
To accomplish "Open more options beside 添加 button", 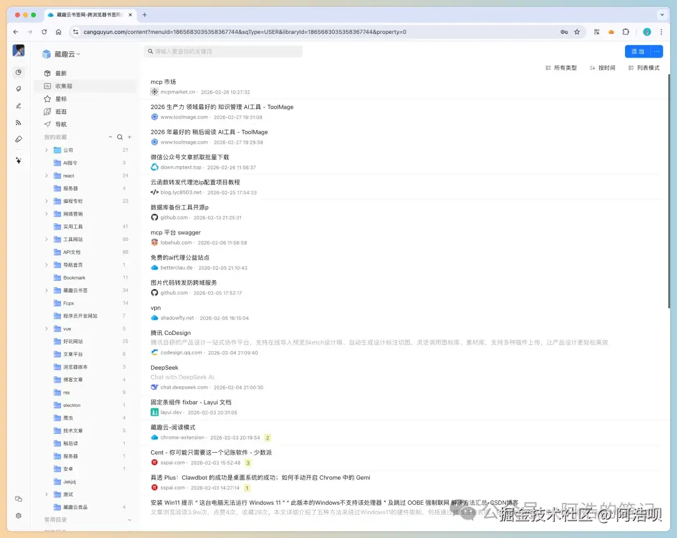I will (656, 51).
